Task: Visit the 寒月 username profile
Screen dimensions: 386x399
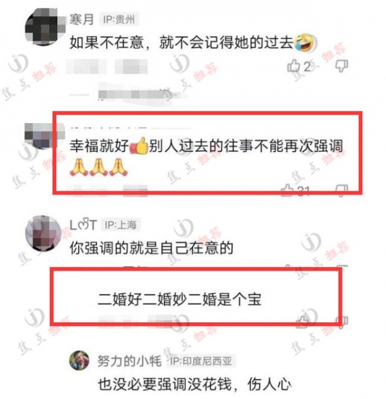Action: point(82,19)
